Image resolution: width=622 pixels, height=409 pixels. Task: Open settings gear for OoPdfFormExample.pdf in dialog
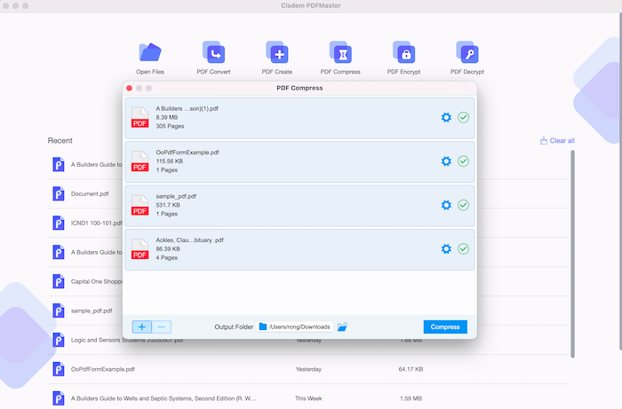(x=446, y=161)
